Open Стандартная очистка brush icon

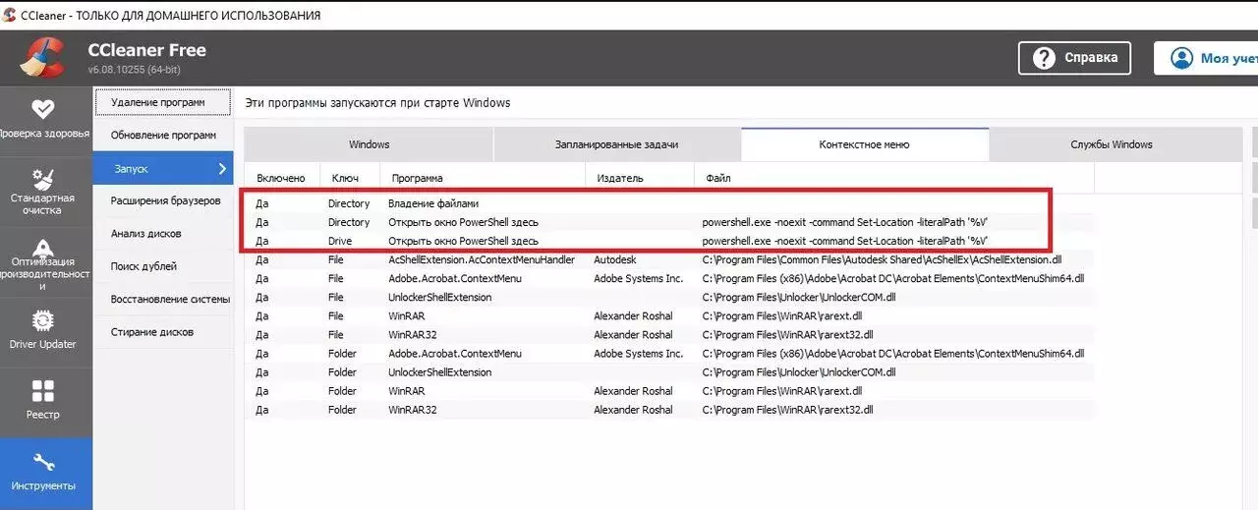(43, 180)
